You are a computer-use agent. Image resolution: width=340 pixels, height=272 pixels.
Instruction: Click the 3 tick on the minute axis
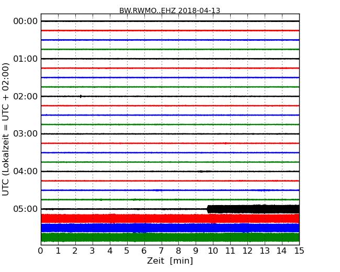coord(93,251)
